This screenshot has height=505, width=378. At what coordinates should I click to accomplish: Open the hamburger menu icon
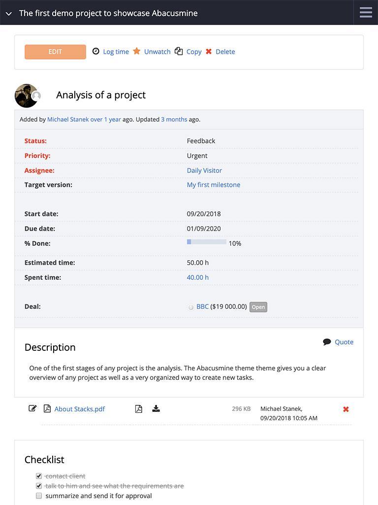click(x=366, y=12)
